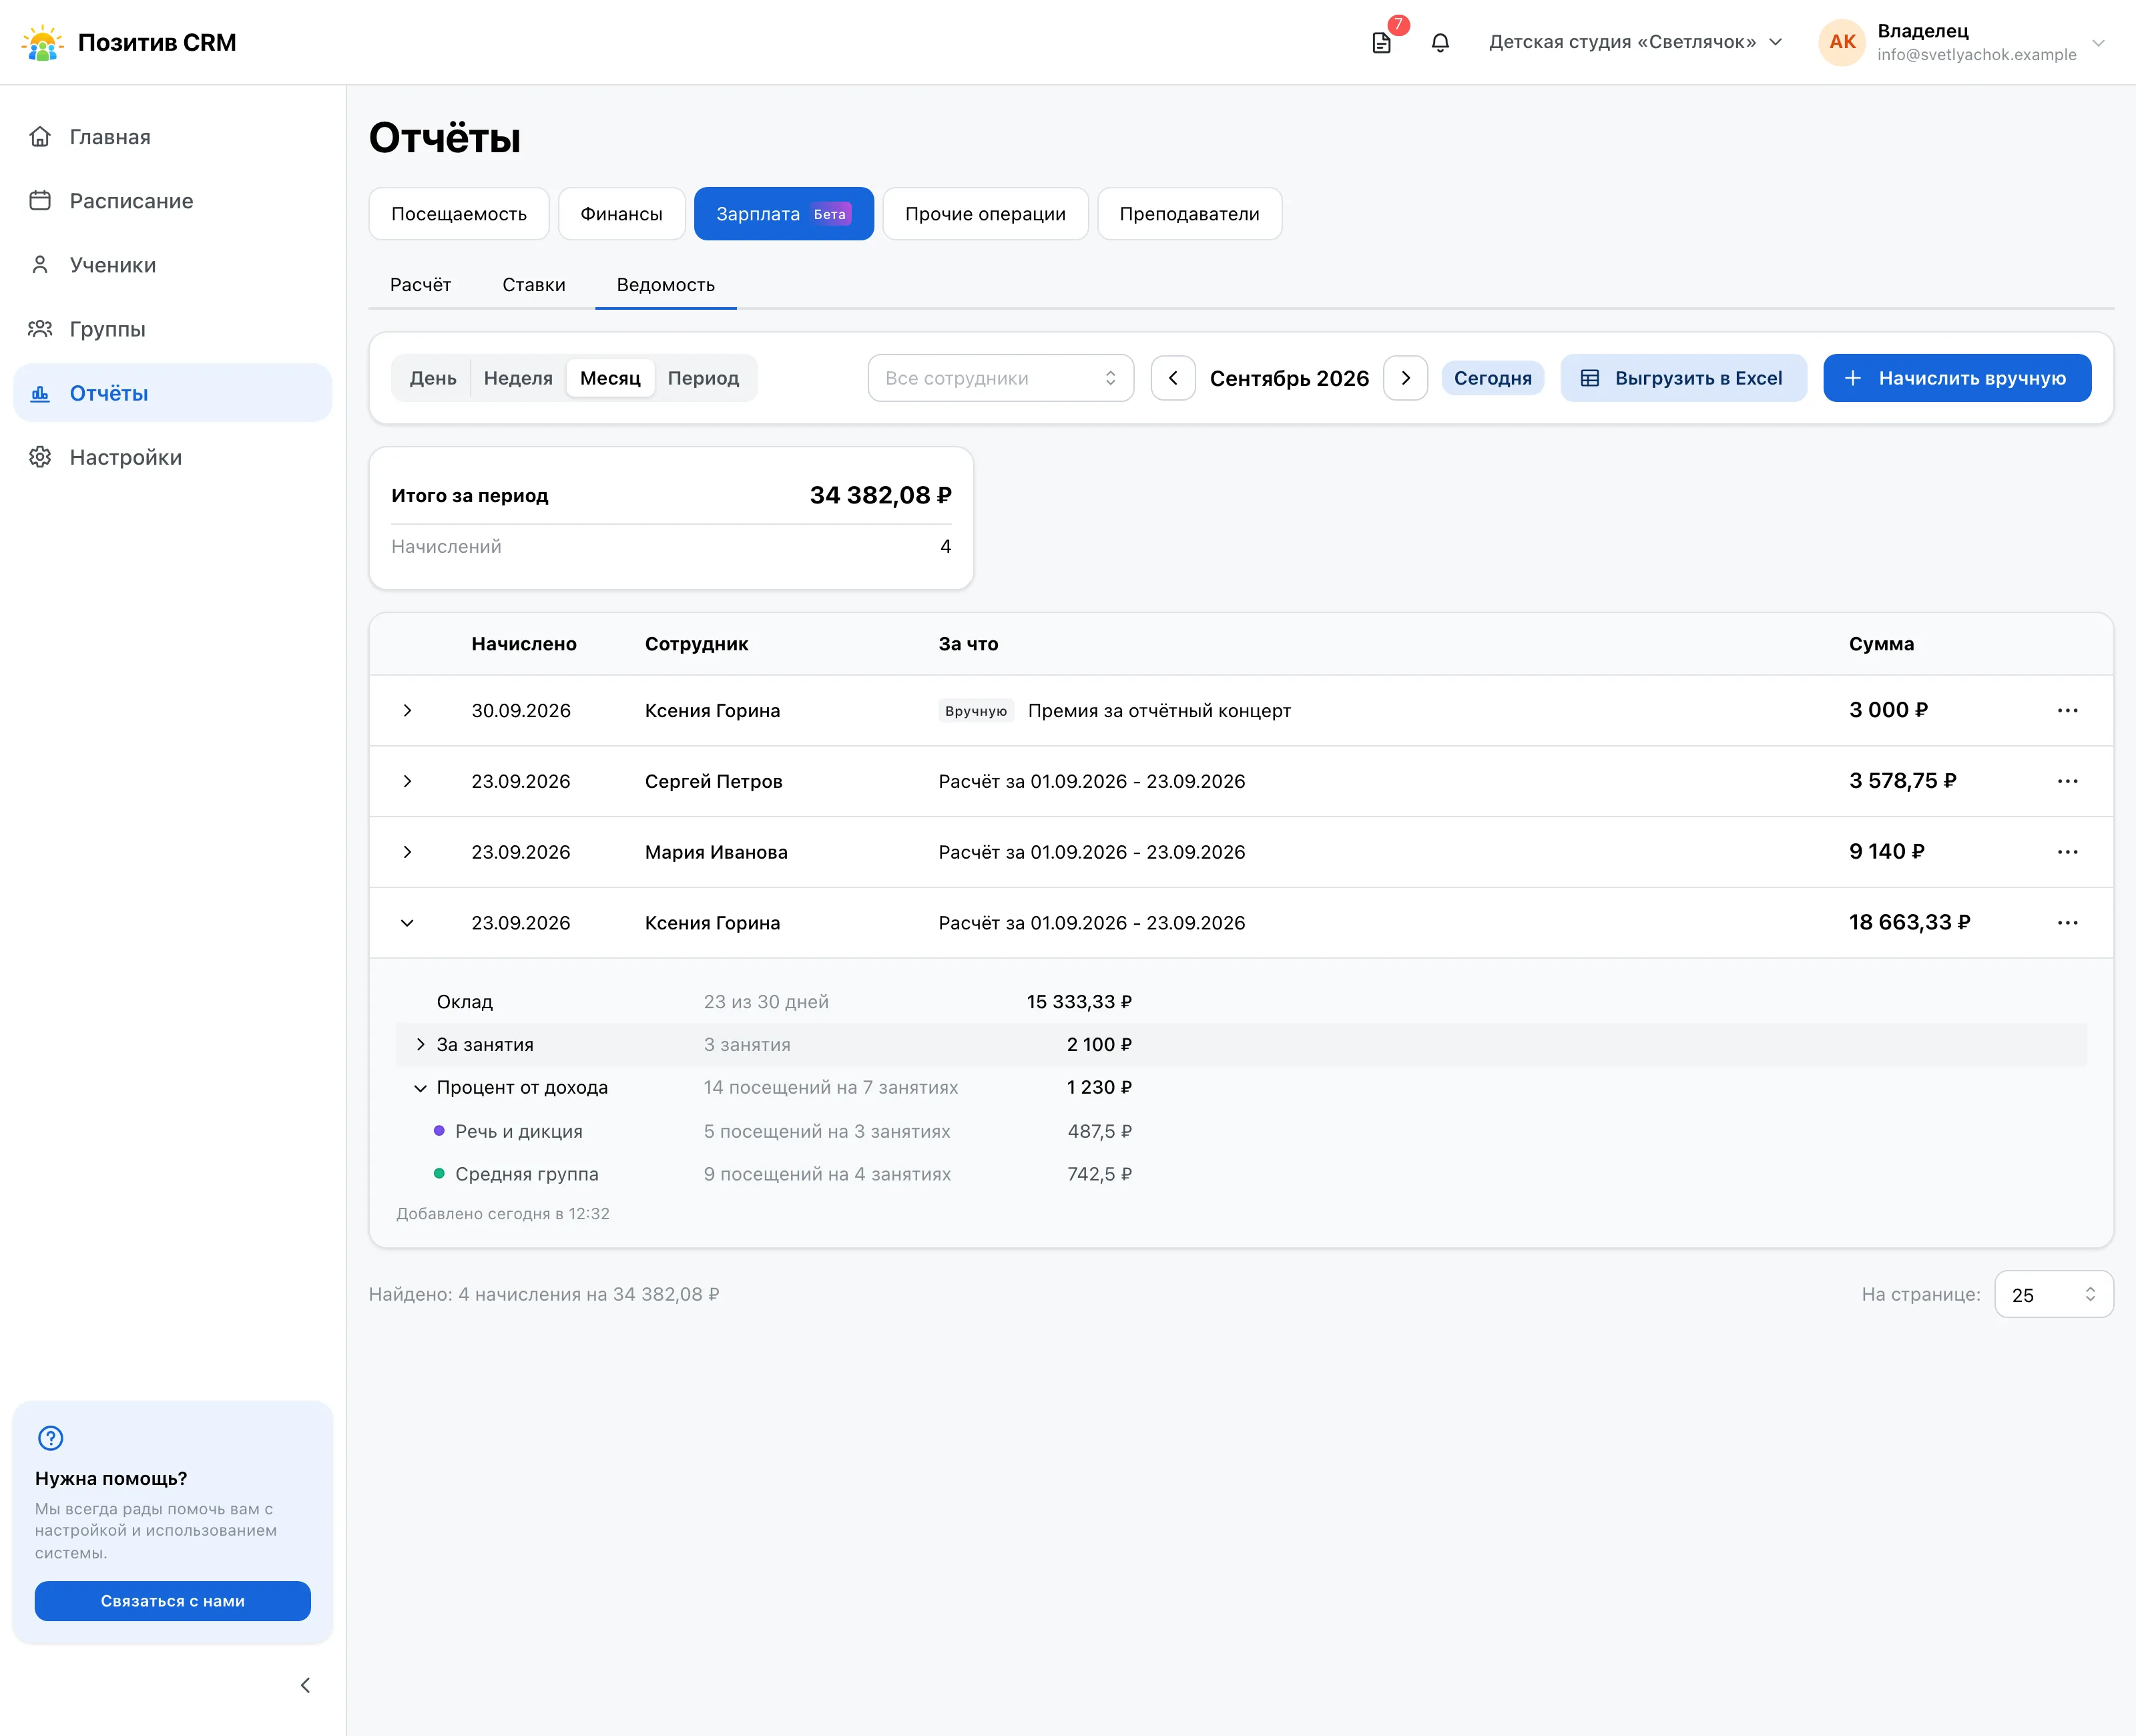Open documents icon with red badge

[1381, 43]
